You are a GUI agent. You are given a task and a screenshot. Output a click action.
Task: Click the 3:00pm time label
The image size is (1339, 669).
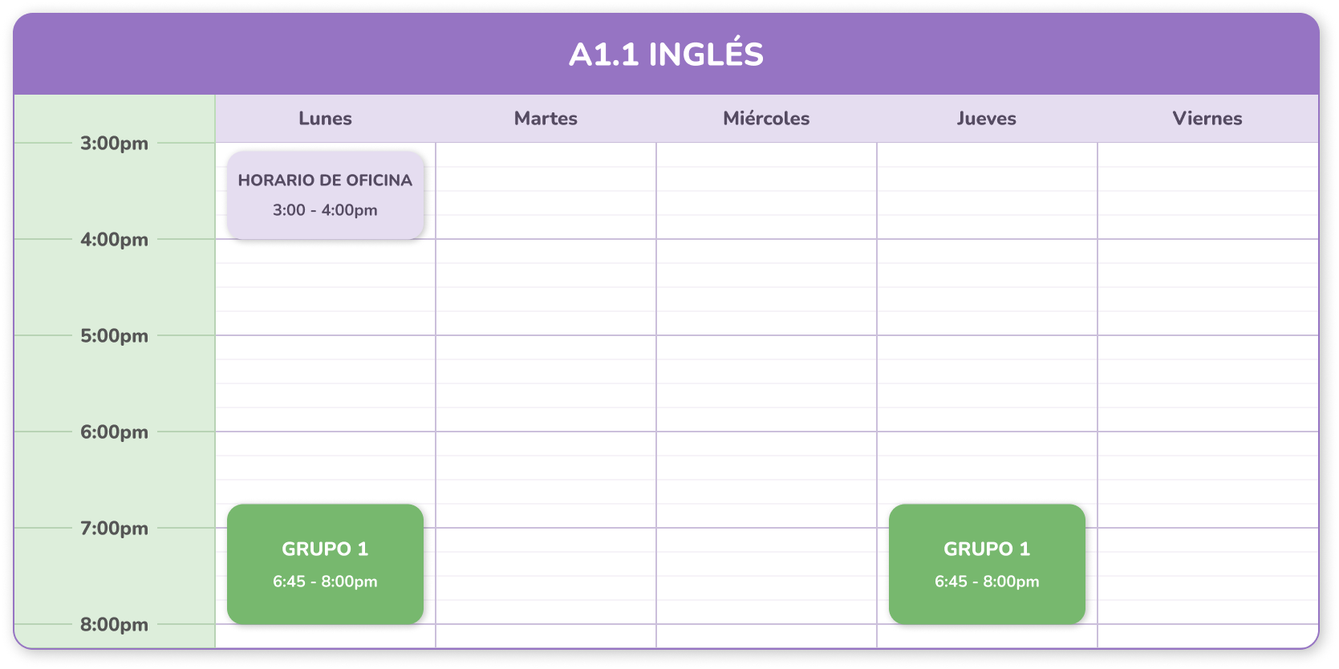[x=114, y=144]
